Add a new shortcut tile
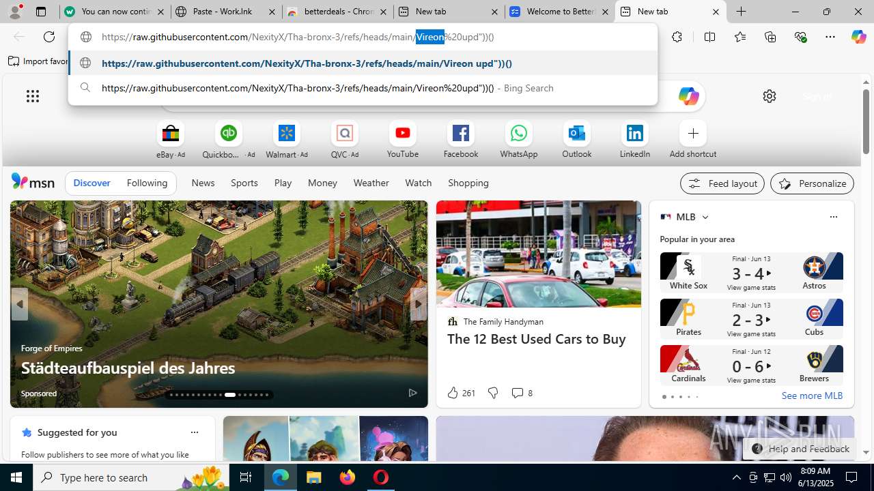This screenshot has width=874, height=491. tap(692, 140)
